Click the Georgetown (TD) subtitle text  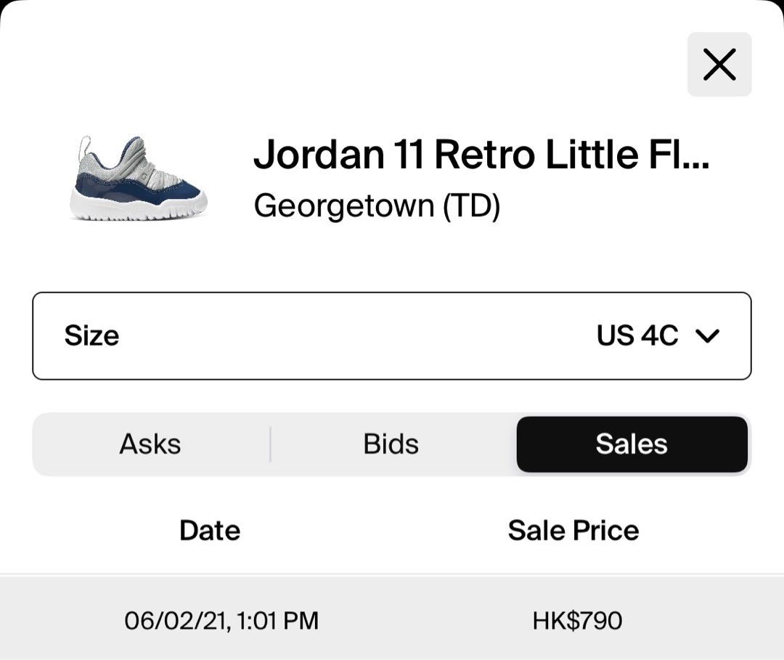[377, 205]
